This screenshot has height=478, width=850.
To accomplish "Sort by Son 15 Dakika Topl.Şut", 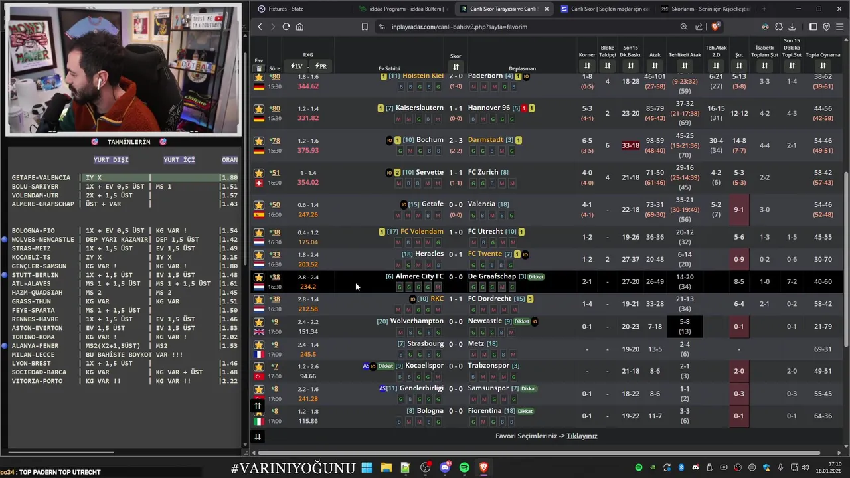I will (792, 66).
